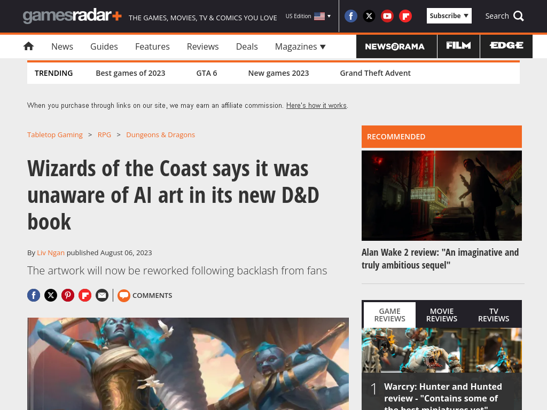
Task: Switch to the Game Reviews tab
Action: pyautogui.click(x=389, y=315)
